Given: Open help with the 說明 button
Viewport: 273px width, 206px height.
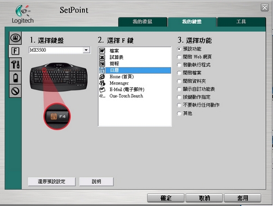Looking at the screenshot, I should pos(96,181).
